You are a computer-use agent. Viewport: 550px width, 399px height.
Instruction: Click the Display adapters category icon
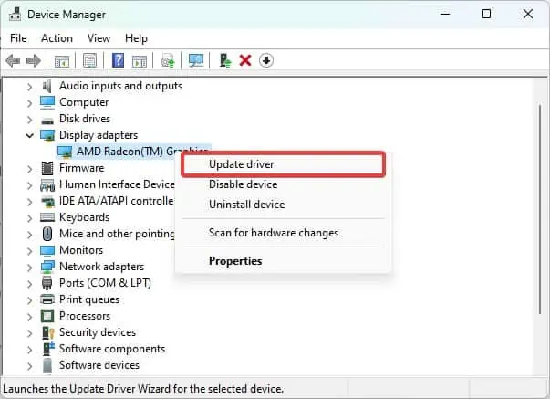pos(47,135)
